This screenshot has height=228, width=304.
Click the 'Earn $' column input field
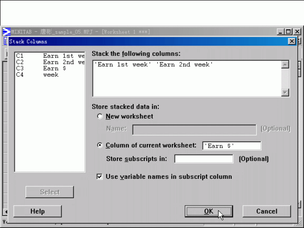[x=232, y=146]
